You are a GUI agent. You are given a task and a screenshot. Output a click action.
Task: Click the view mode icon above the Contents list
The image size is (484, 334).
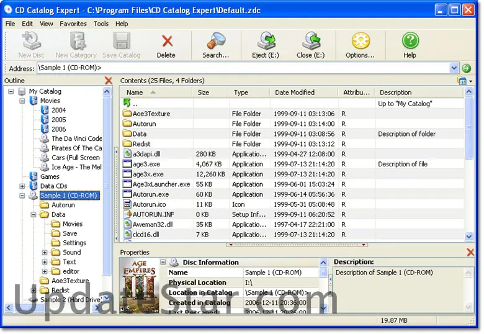(x=462, y=81)
